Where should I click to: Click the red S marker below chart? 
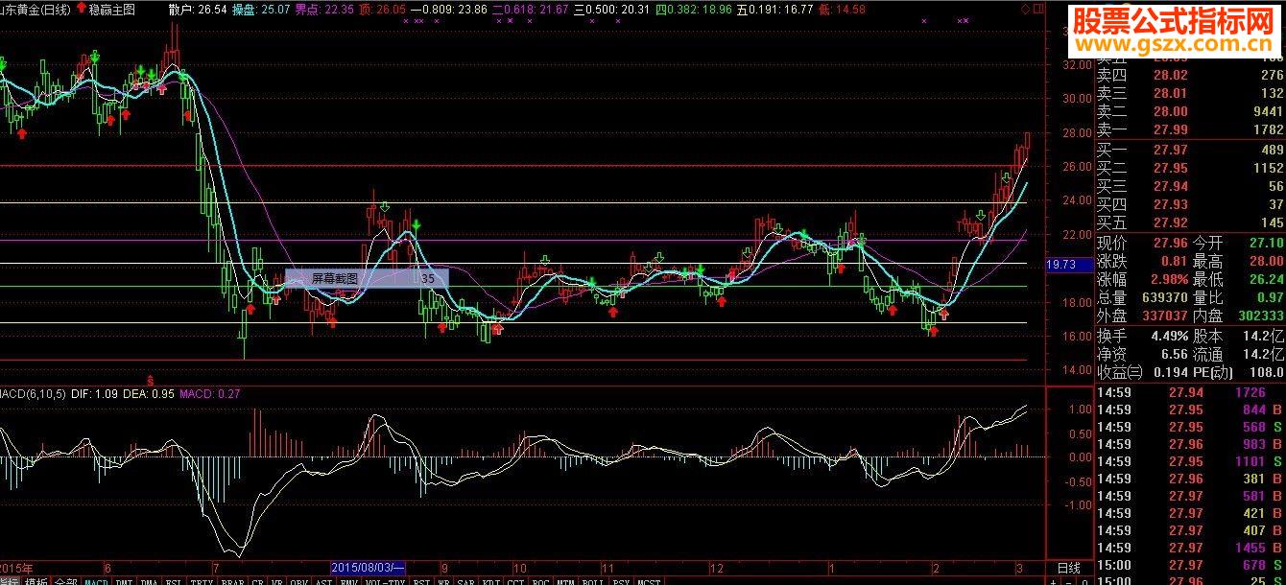[150, 381]
